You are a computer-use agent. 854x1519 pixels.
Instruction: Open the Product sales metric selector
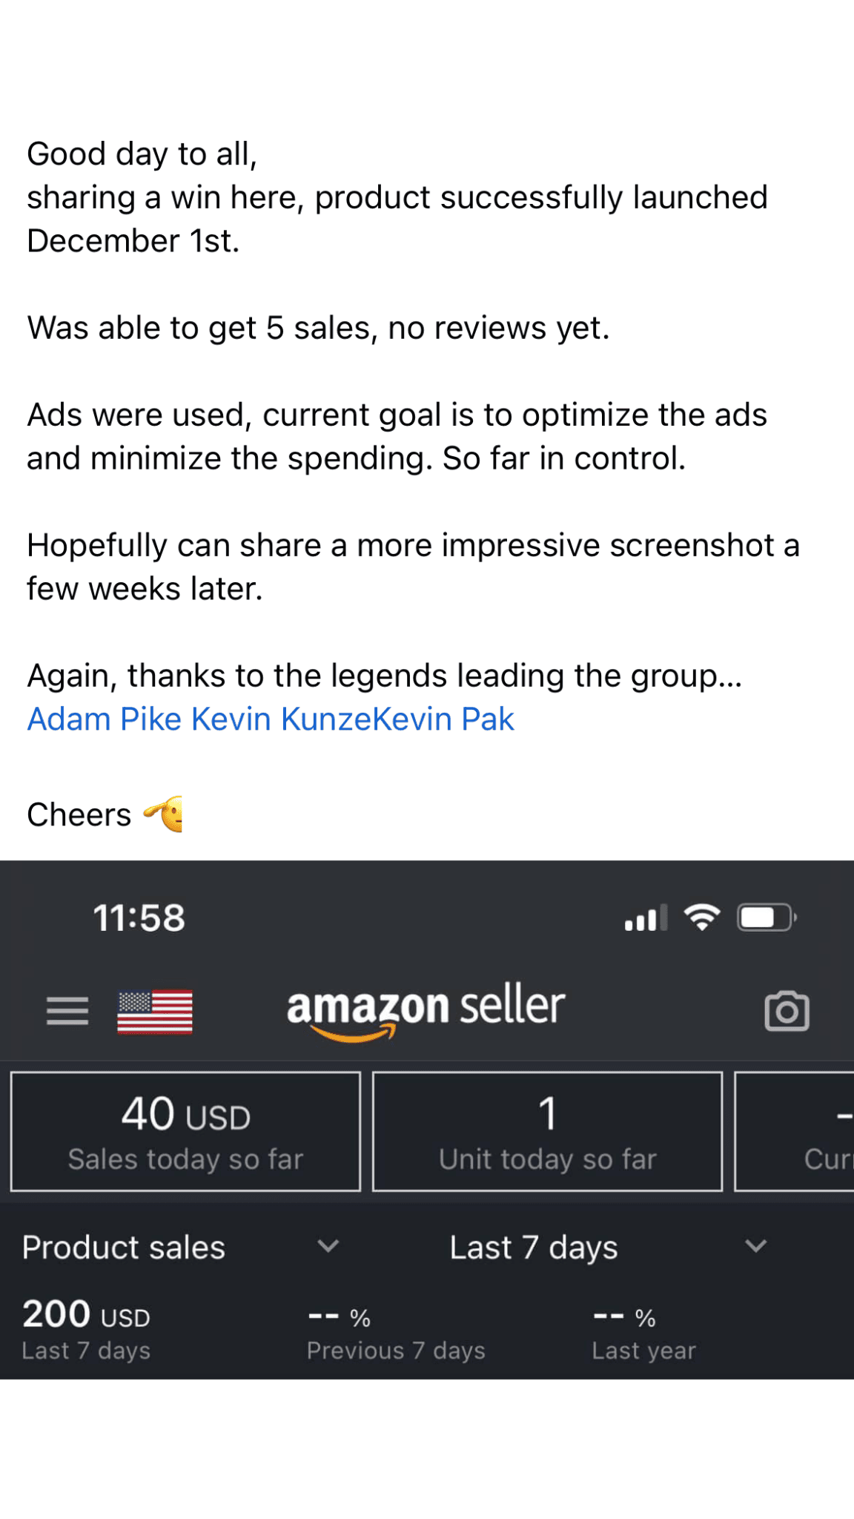124,1248
